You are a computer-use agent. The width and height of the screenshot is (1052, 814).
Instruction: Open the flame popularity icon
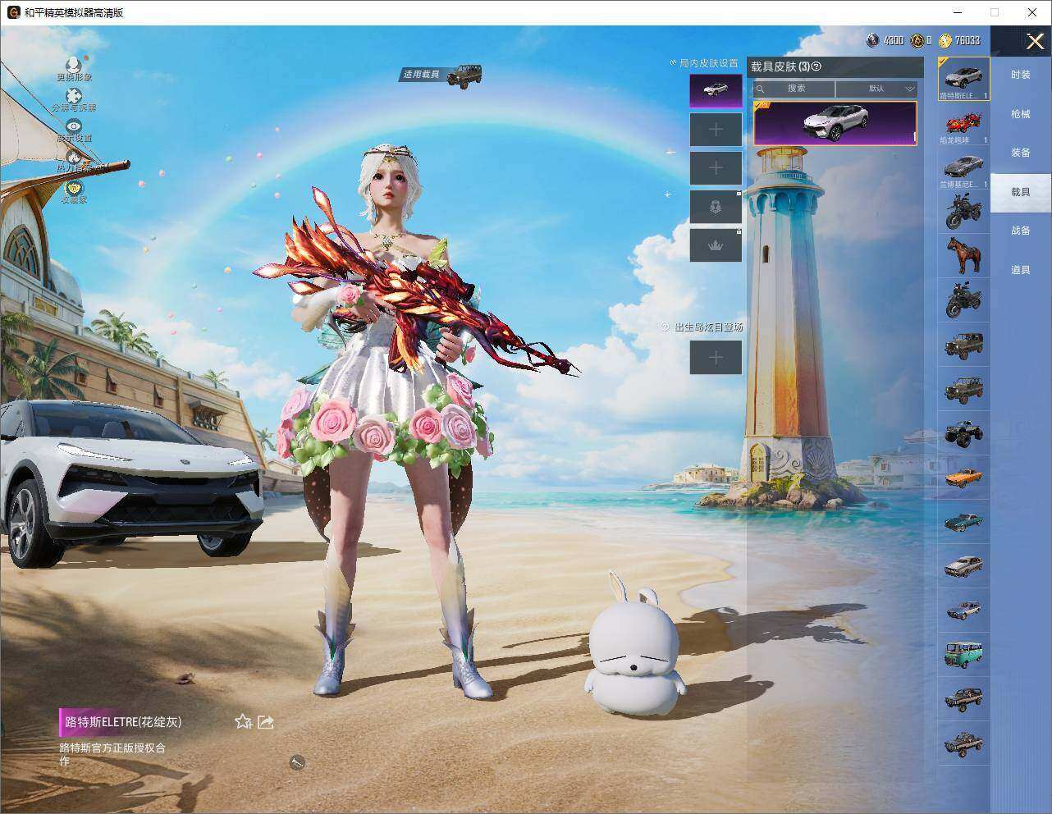[74, 157]
